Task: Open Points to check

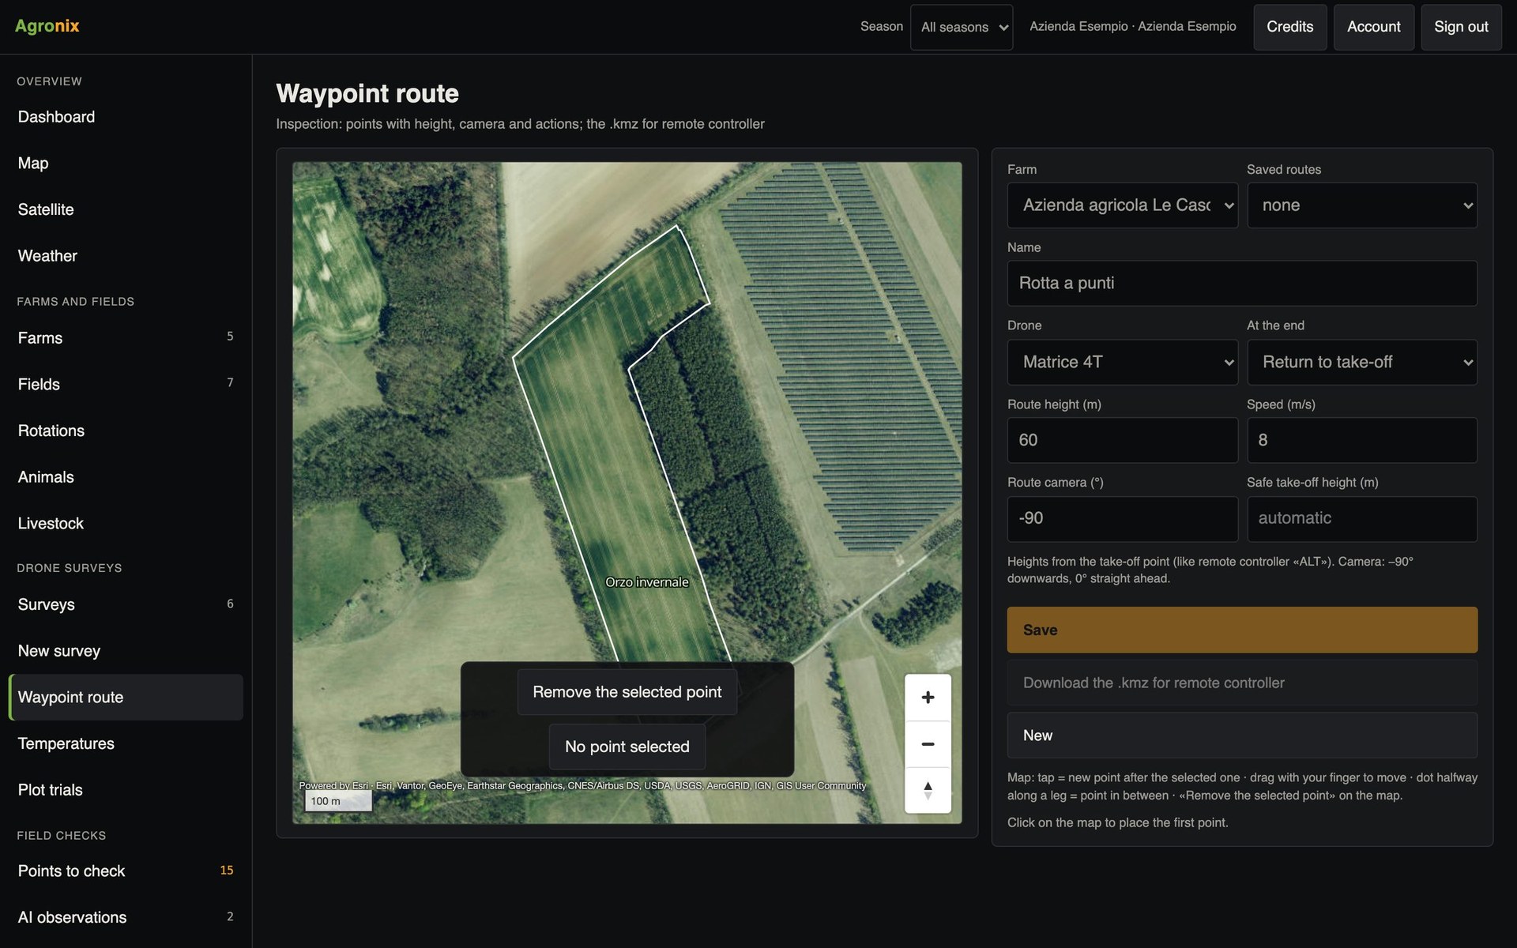Action: click(x=126, y=871)
